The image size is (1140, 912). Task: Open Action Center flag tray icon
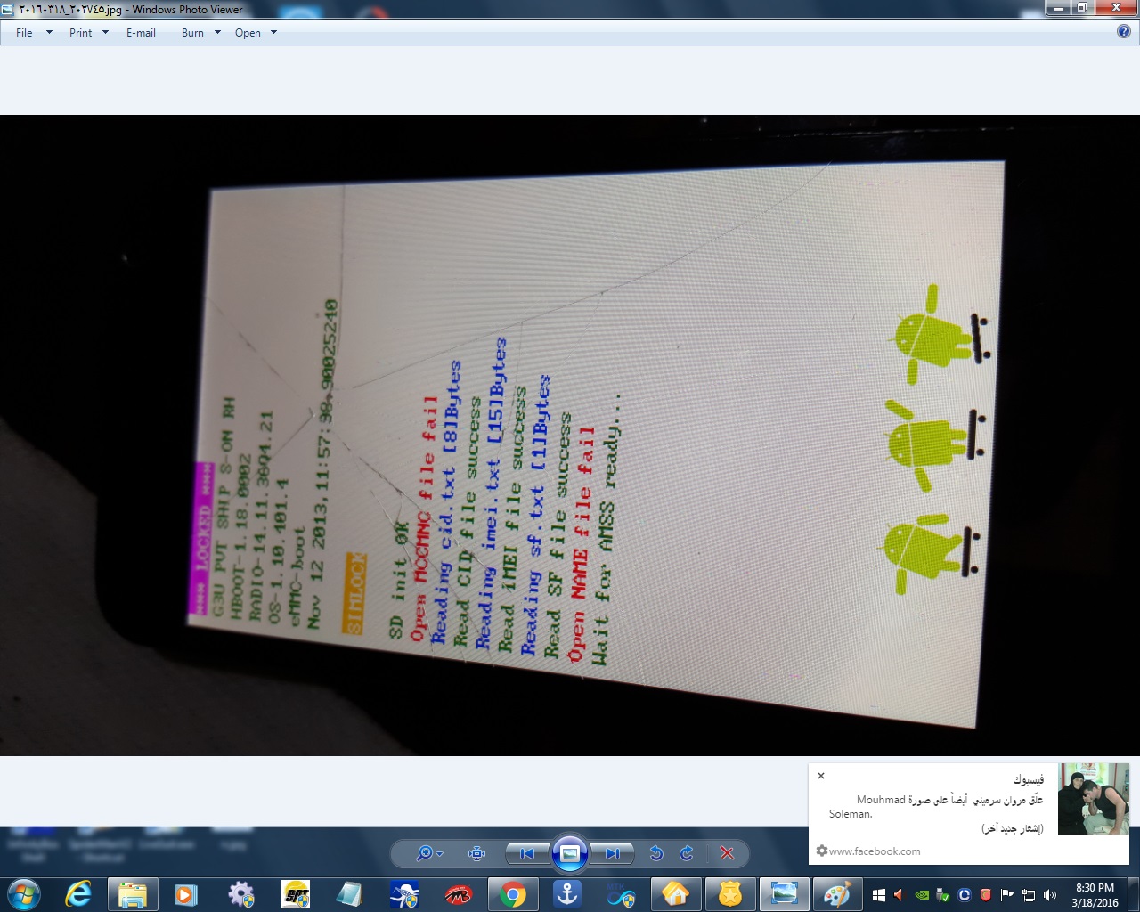point(1006,895)
